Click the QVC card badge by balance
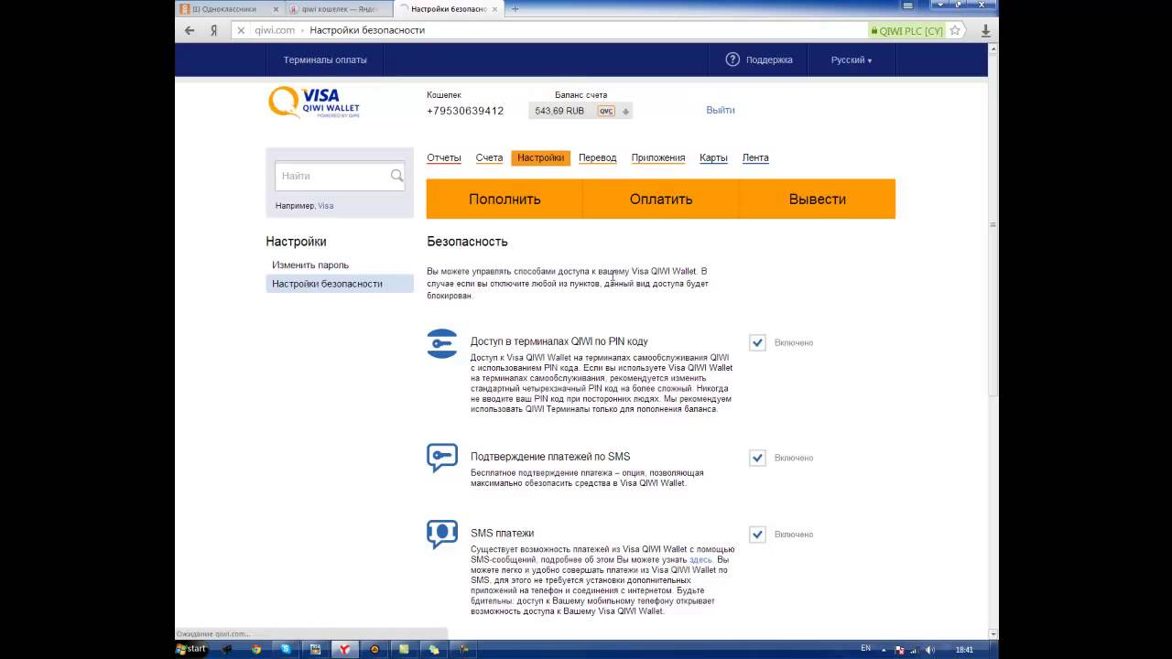 click(605, 111)
